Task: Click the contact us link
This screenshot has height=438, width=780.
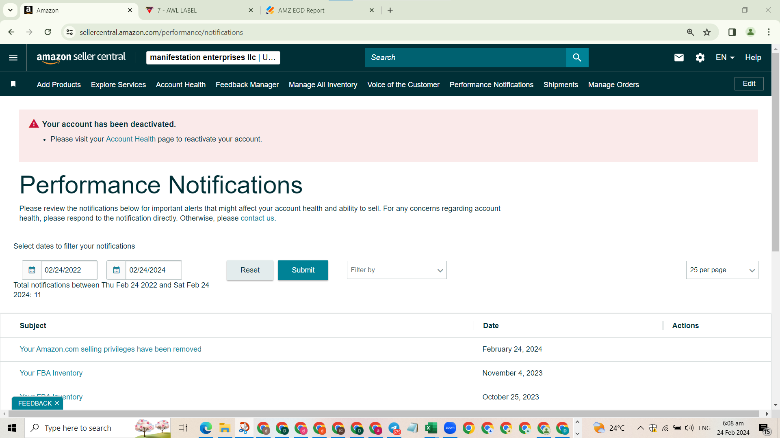Action: click(x=258, y=218)
